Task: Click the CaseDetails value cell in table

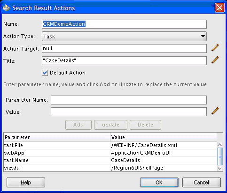Action: tap(164, 160)
